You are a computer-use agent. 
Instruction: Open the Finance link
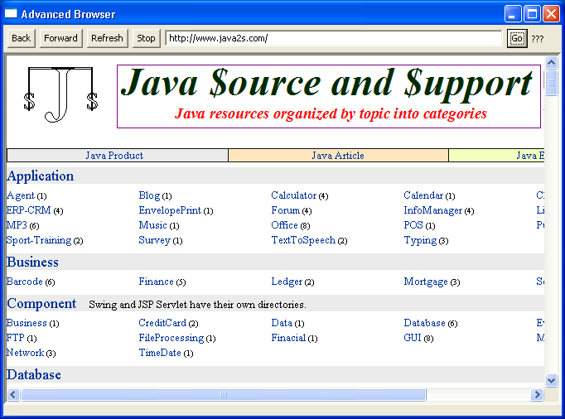click(156, 282)
